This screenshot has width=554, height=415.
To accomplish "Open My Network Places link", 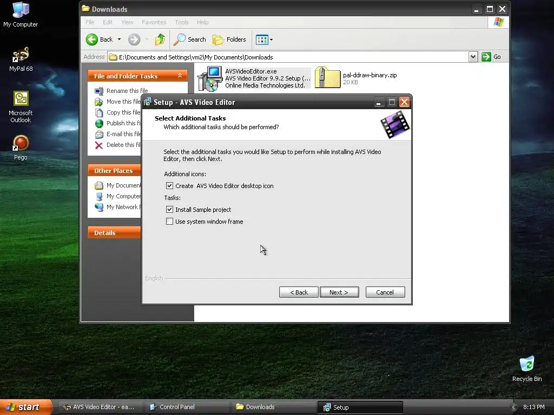I will tap(117, 207).
